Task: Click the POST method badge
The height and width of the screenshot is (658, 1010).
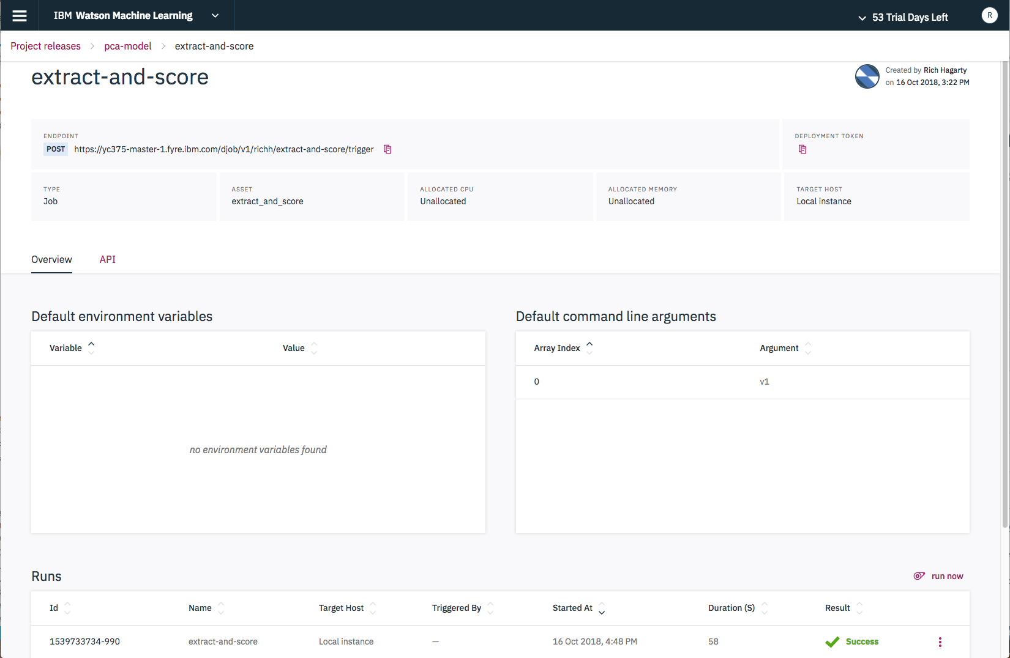Action: (x=56, y=149)
